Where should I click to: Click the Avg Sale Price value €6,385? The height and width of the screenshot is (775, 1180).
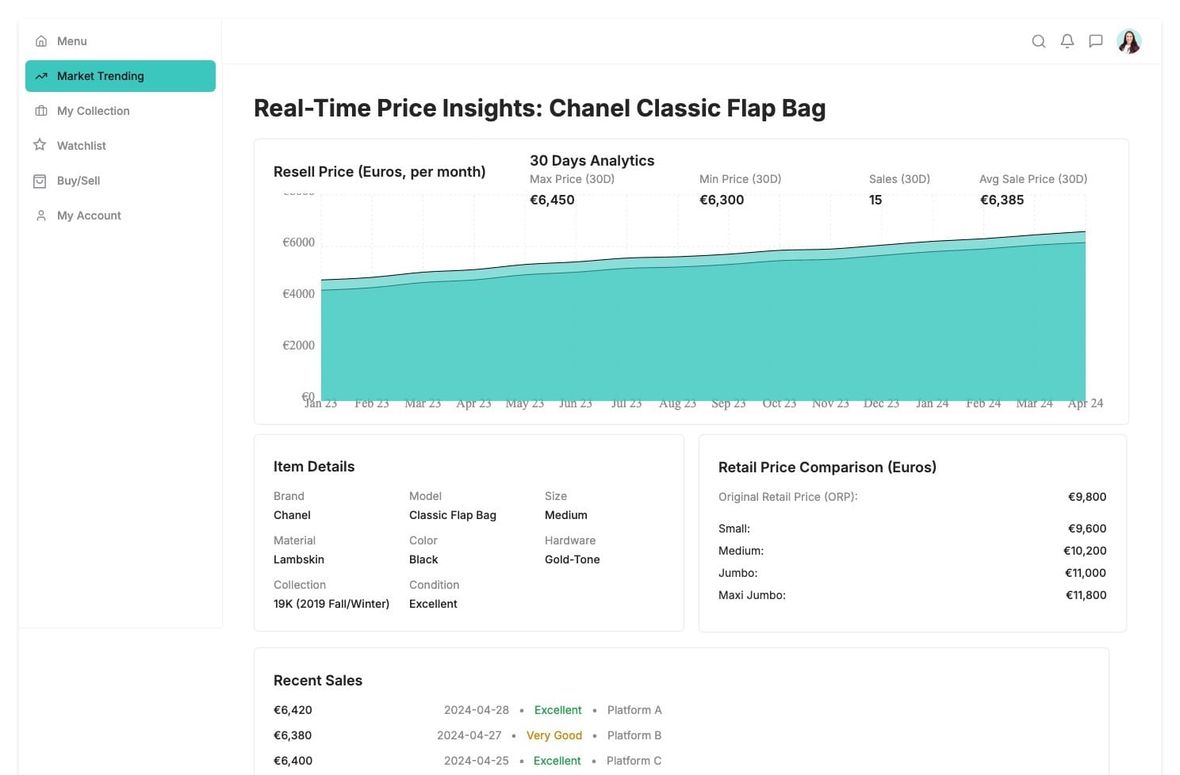tap(1002, 200)
